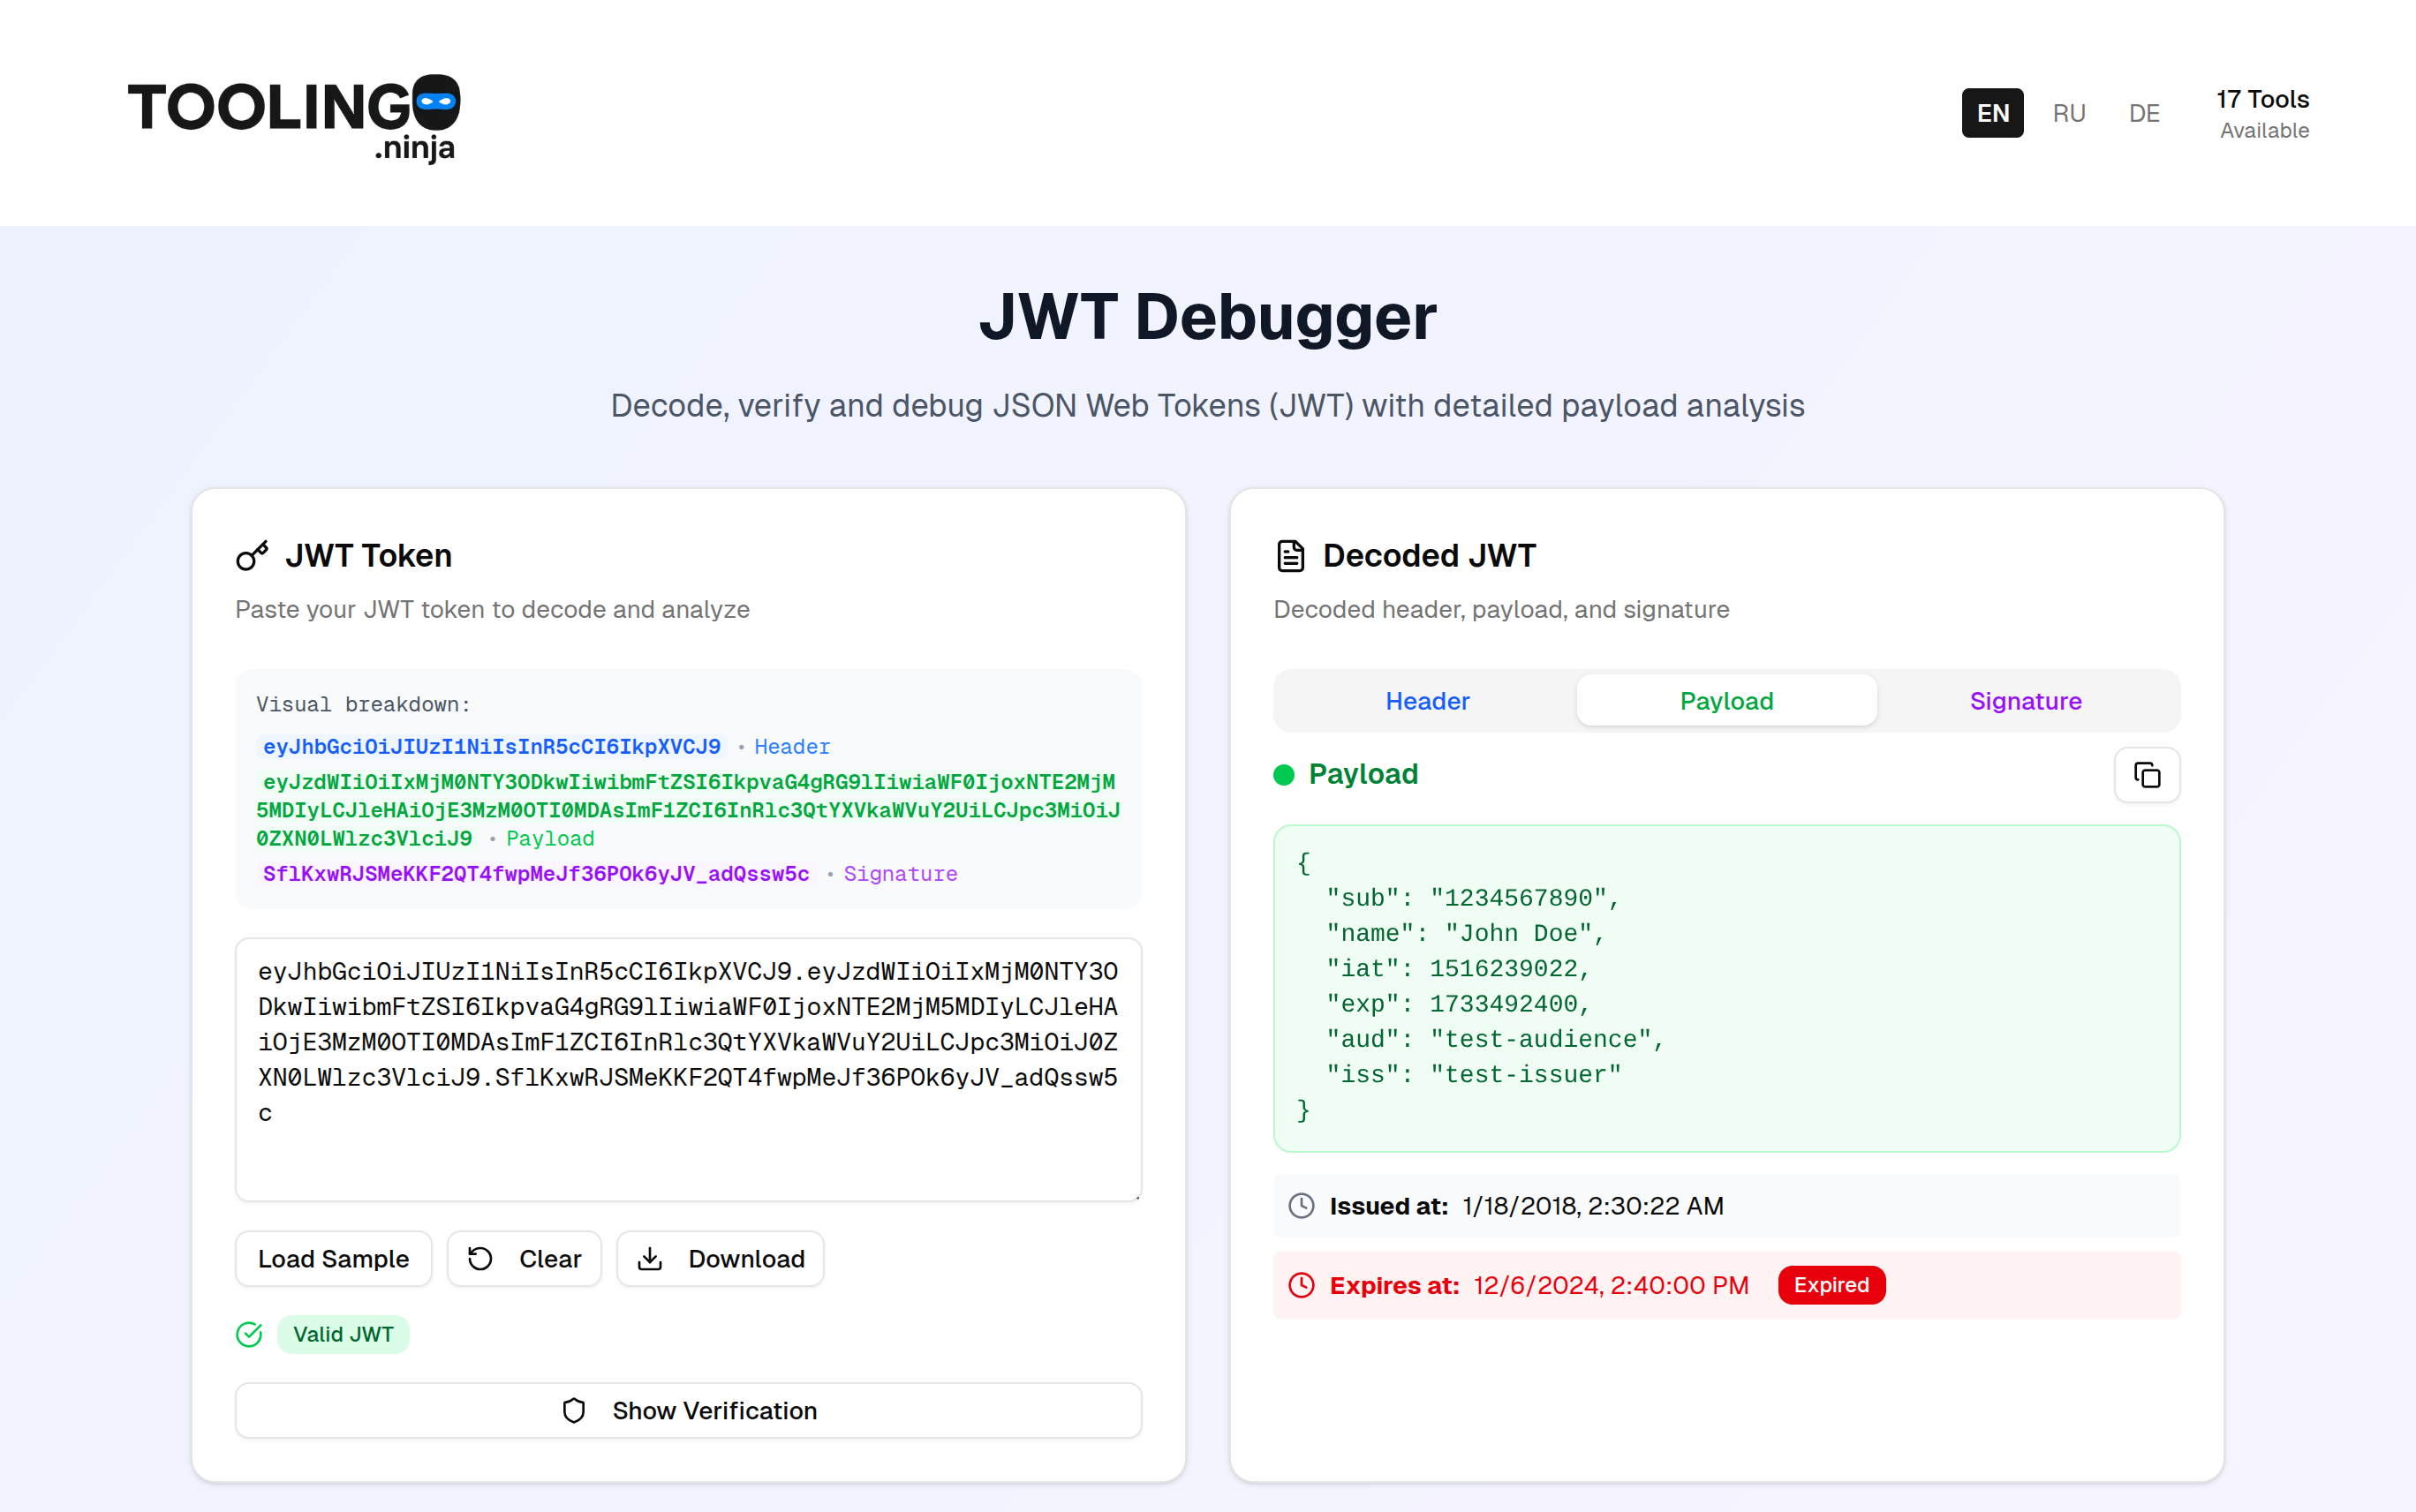The height and width of the screenshot is (1512, 2416).
Task: Click the green payload token segment
Action: 688,810
